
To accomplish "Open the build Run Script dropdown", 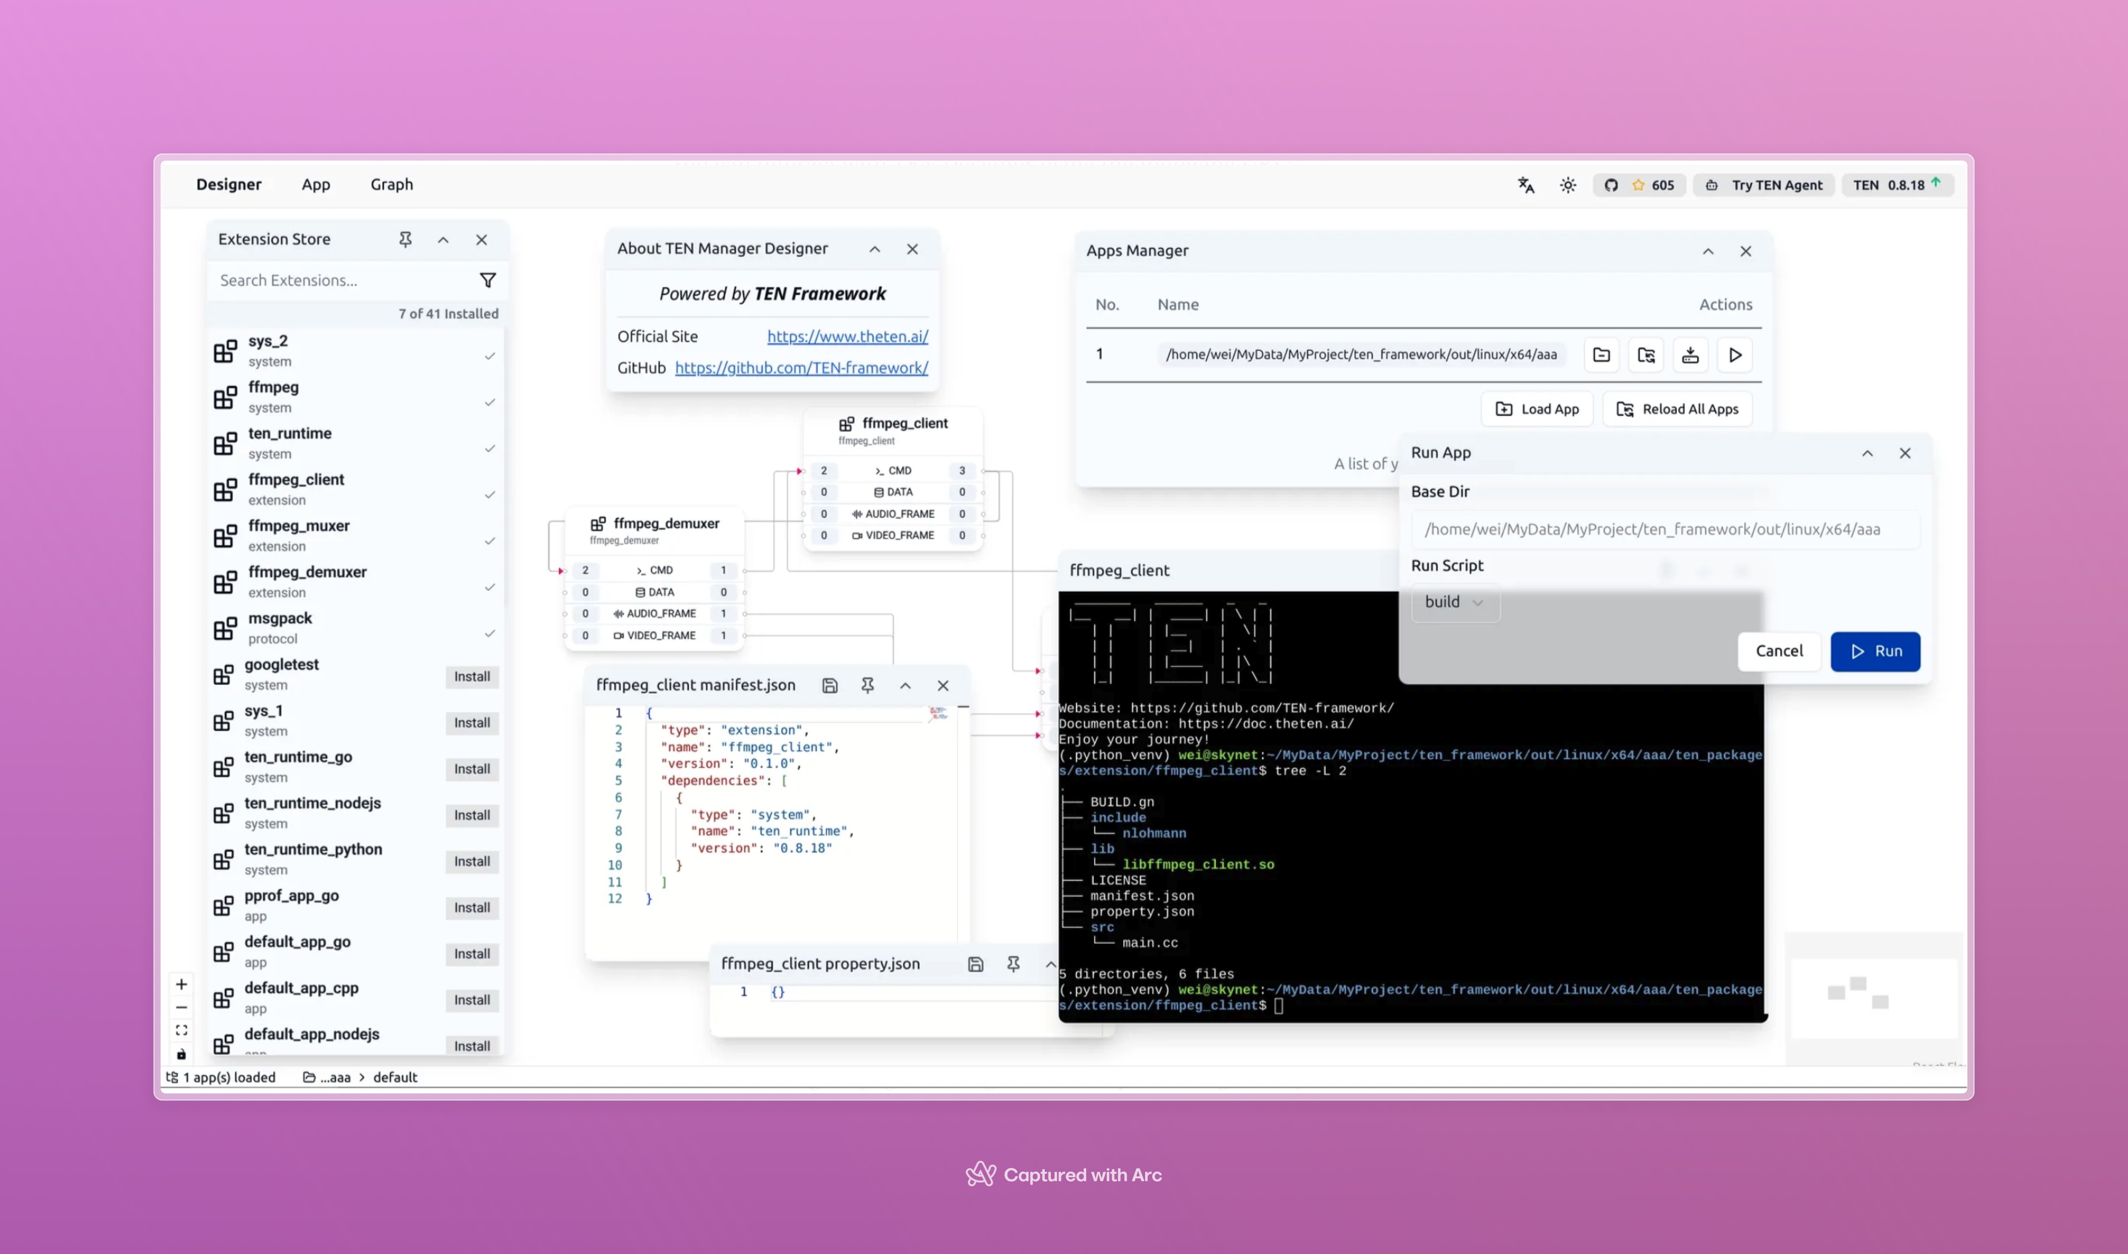I will point(1455,602).
